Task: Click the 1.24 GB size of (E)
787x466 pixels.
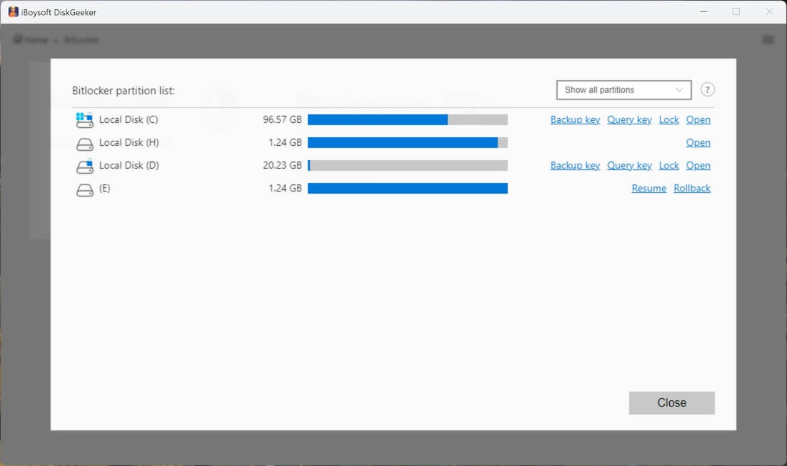Action: click(285, 188)
